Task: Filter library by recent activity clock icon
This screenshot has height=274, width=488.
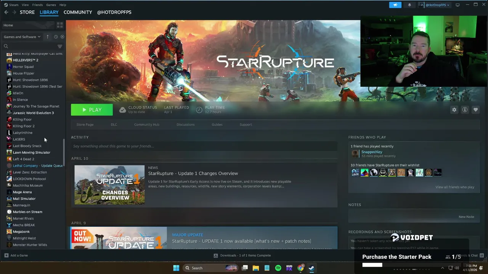Action: coord(56,37)
